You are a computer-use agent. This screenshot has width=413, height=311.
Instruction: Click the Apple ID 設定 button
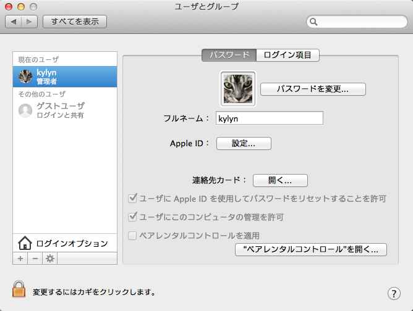244,143
